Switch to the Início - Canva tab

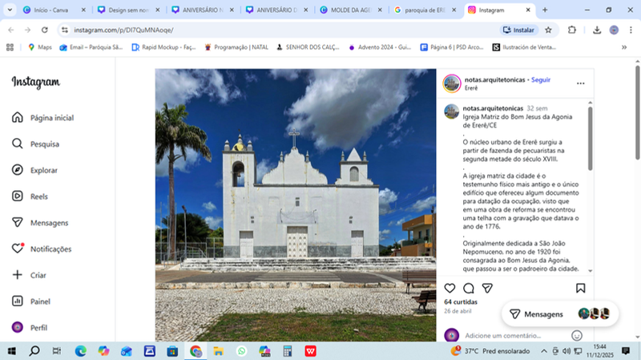click(54, 10)
